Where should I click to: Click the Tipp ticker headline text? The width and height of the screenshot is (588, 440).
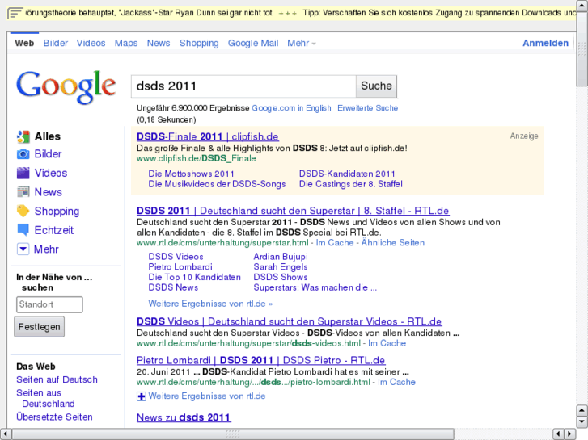438,13
